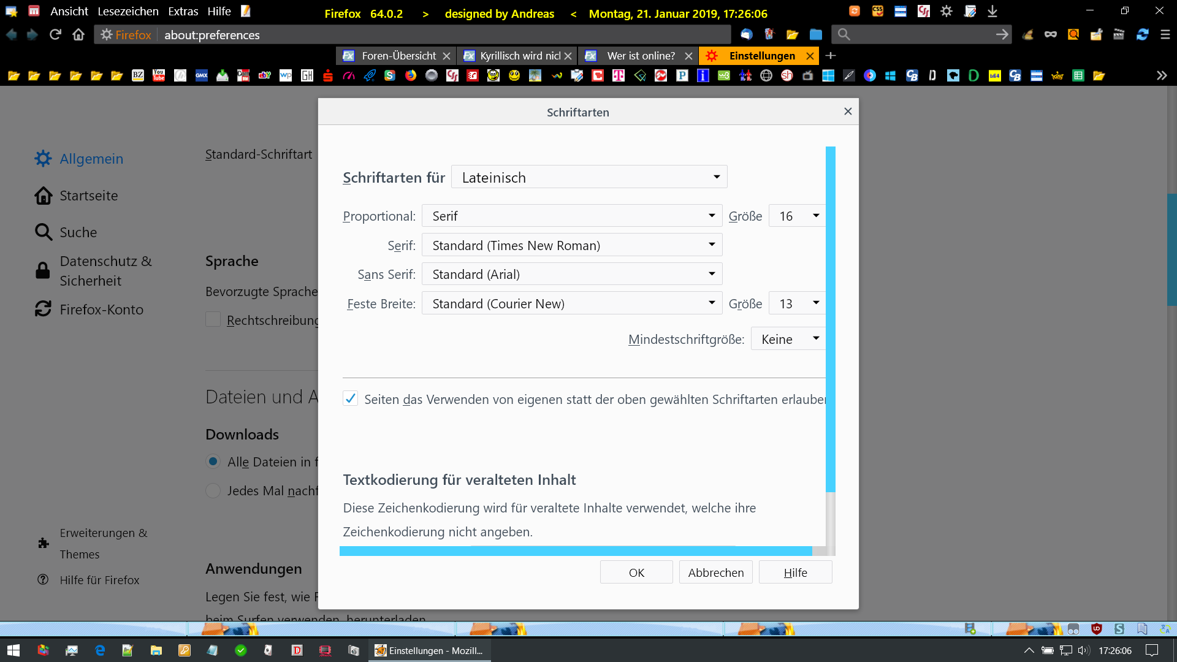
Task: Select Alle Dateien radio button
Action: [x=213, y=462]
